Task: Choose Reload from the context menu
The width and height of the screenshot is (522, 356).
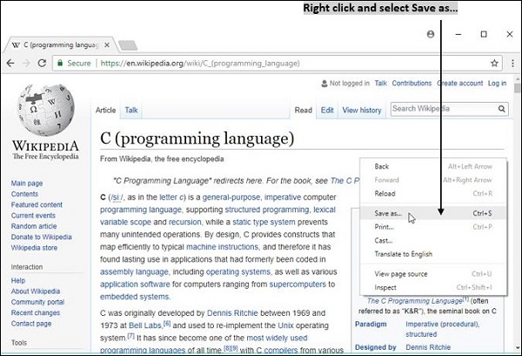Action: (x=433, y=193)
